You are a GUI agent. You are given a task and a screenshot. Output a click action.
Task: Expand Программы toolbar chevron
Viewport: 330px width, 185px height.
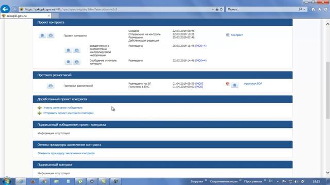(265, 180)
